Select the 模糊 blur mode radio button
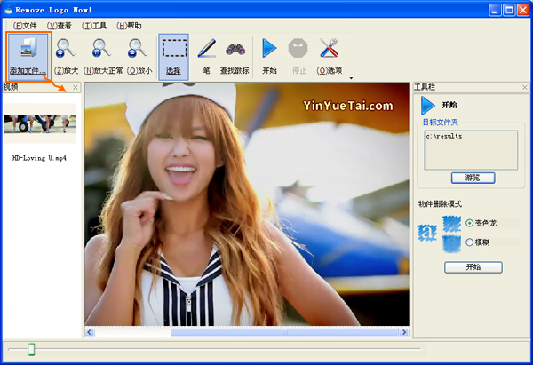Screen dimensions: 533x365 pyautogui.click(x=470, y=242)
